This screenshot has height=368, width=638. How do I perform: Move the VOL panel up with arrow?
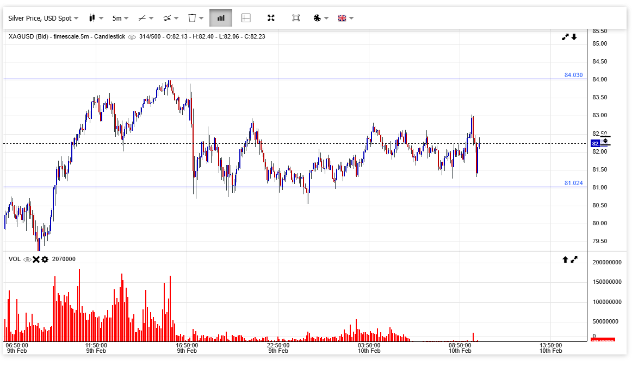(565, 259)
